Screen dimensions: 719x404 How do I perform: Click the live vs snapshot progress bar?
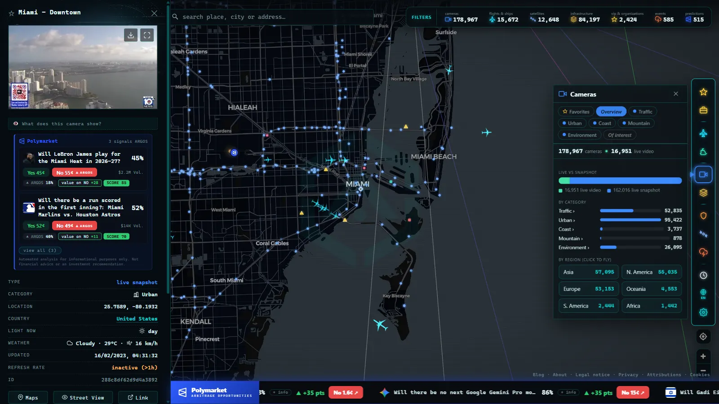click(x=620, y=180)
